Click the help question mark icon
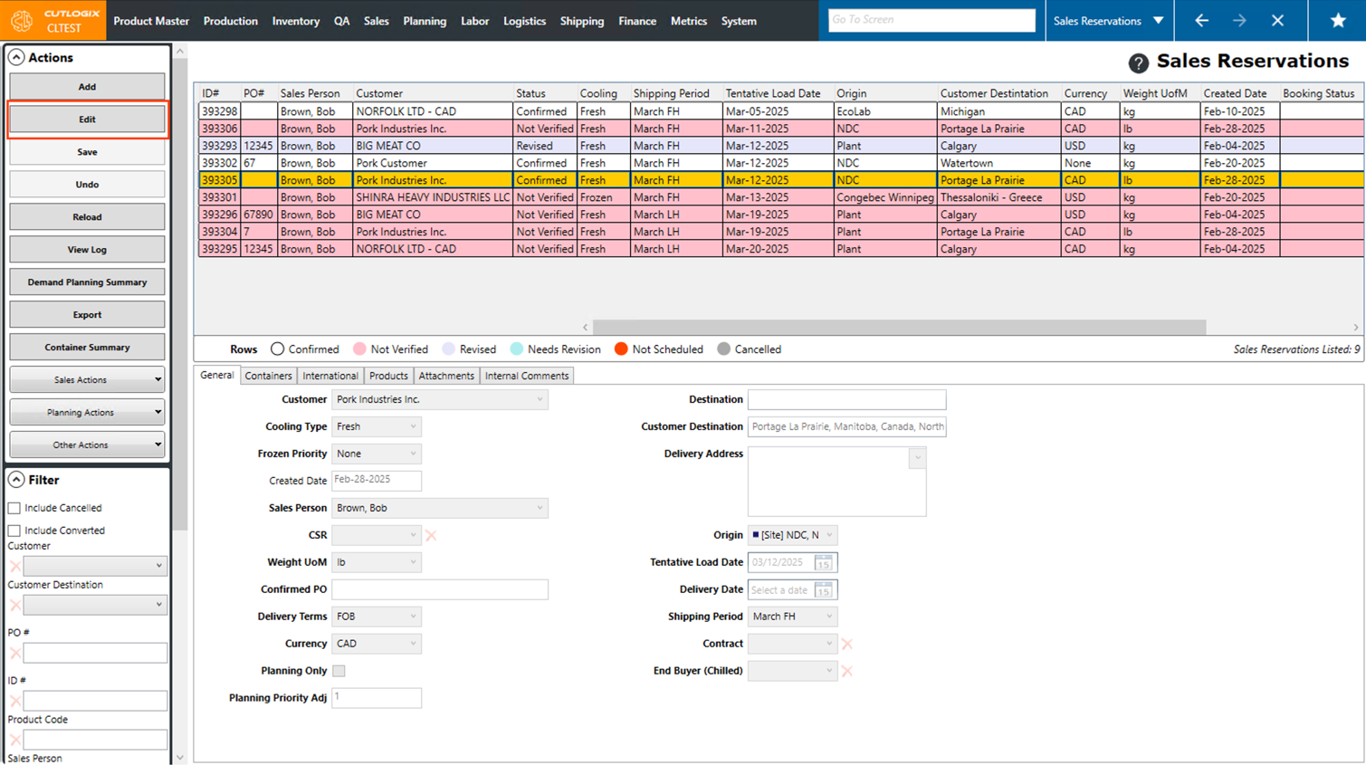Screen dimensions: 1366x765 (x=1138, y=62)
